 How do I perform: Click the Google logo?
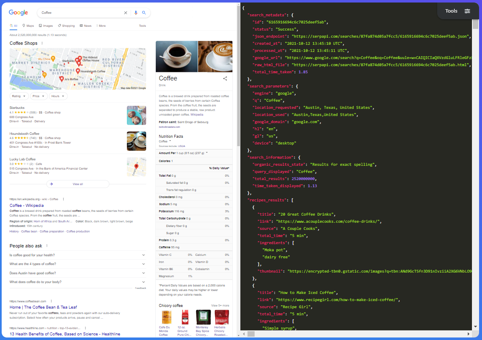click(18, 13)
